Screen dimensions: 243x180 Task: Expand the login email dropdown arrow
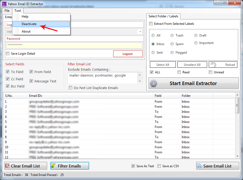pyautogui.click(x=140, y=32)
